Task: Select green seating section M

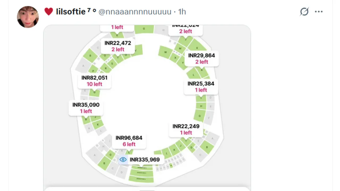Action: (x=180, y=49)
